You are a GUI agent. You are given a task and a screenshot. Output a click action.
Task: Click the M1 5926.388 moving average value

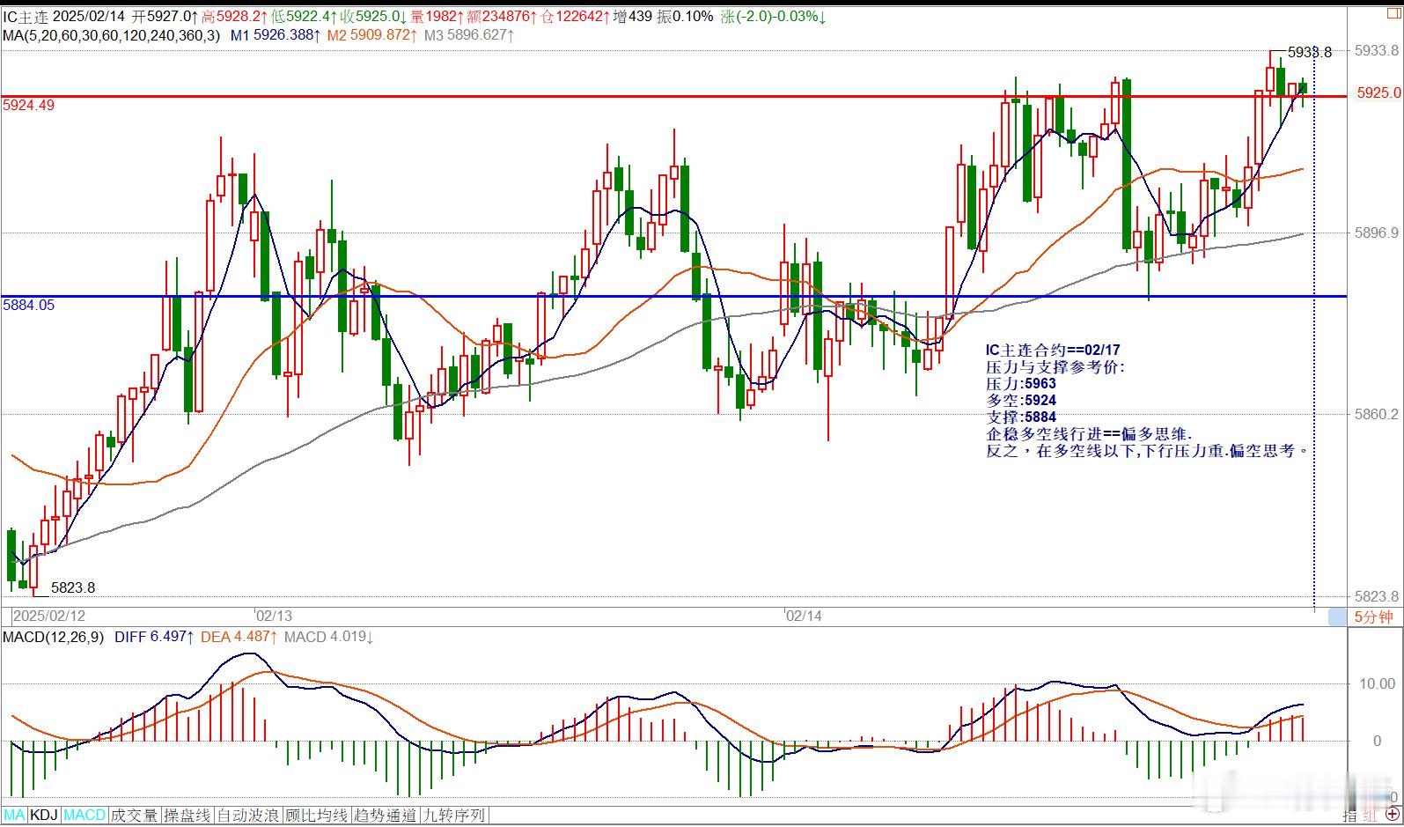276,35
